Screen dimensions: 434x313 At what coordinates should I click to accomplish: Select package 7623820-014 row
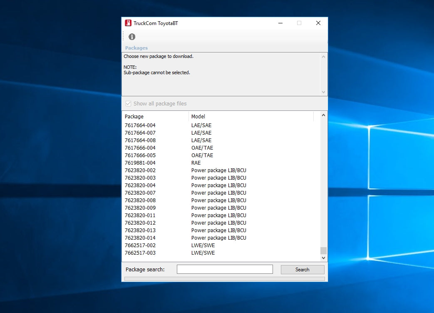[140, 238]
